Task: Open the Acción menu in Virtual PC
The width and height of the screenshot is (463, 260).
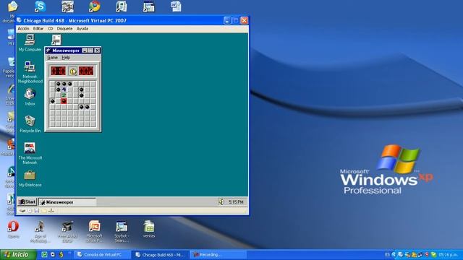Action: click(x=23, y=29)
